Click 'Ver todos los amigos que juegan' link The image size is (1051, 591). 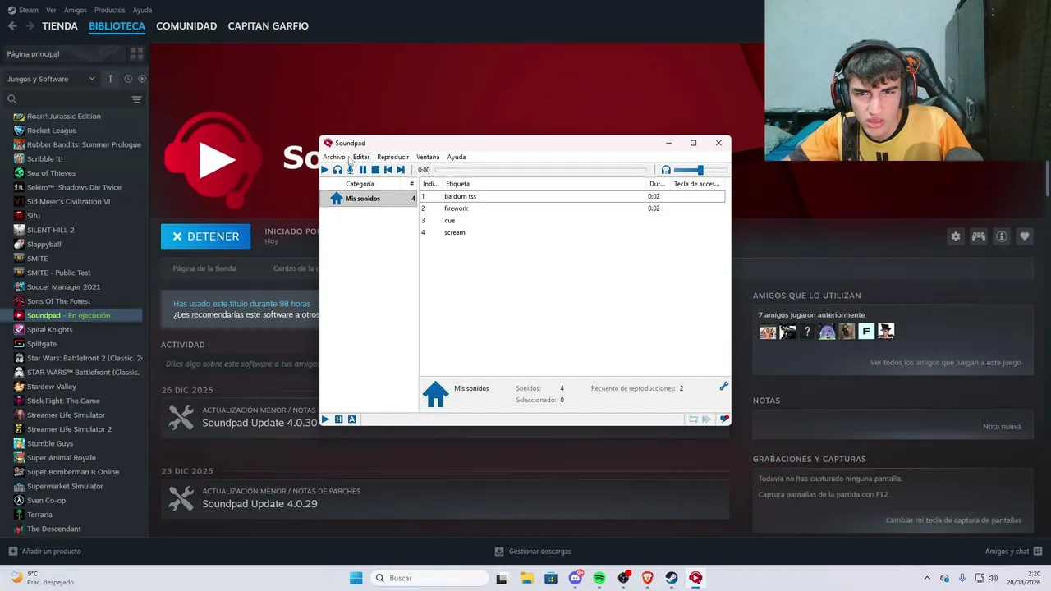(946, 363)
